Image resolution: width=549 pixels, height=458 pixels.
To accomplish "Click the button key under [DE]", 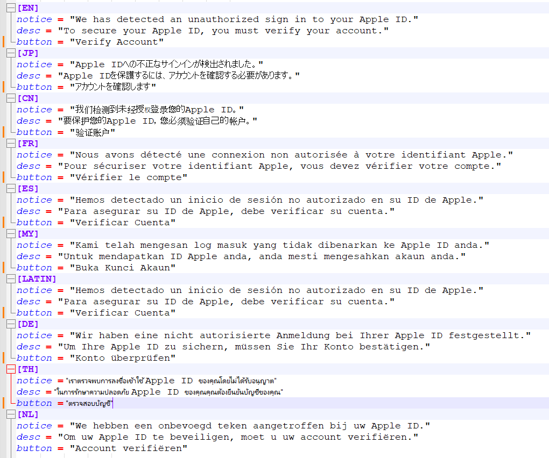I will click(34, 358).
